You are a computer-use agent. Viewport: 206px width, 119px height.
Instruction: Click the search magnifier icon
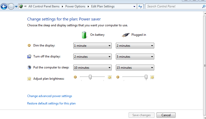(203, 6)
